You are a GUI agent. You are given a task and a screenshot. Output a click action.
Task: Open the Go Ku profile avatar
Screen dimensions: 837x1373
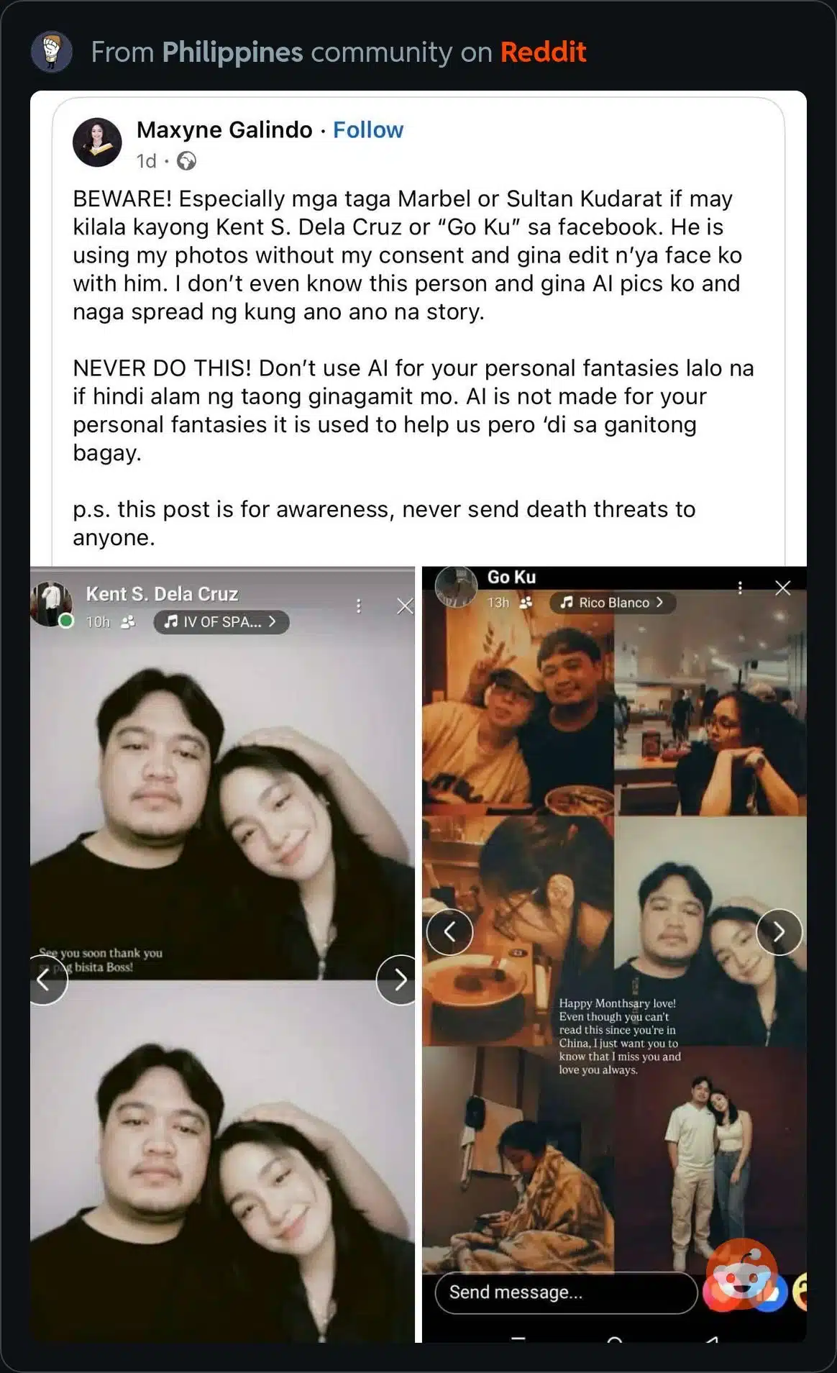[x=456, y=586]
